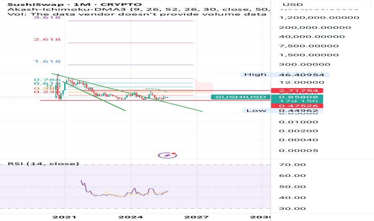Select the purple RSI line
Image resolution: width=374 pixels, height=221 pixels.
pyautogui.click(x=124, y=190)
